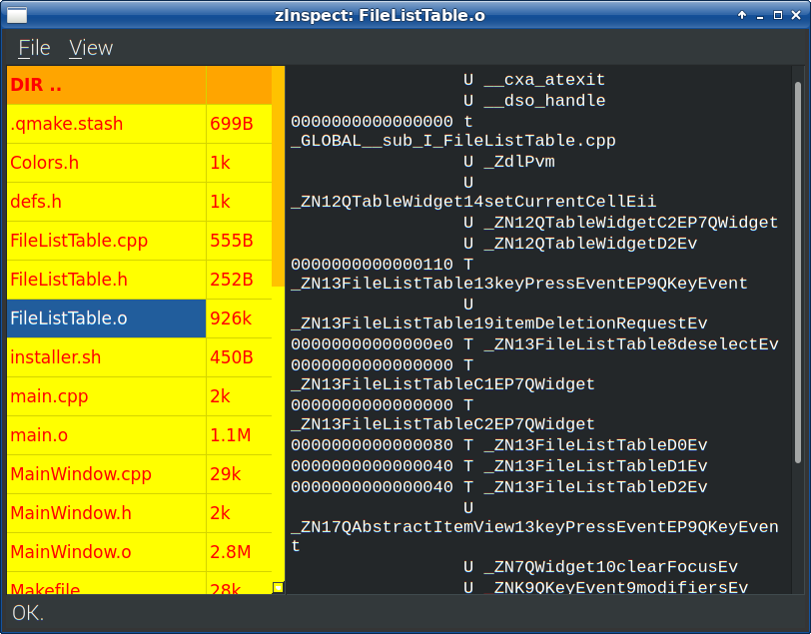
Task: Click the 926k size cell
Action: click(239, 318)
